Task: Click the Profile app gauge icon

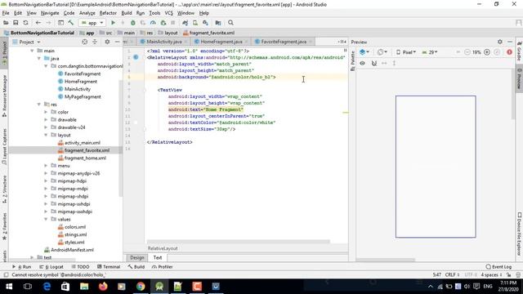Action: pos(153,23)
